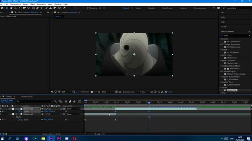
Task: Go to the Home screen icon
Action: coord(2,8)
